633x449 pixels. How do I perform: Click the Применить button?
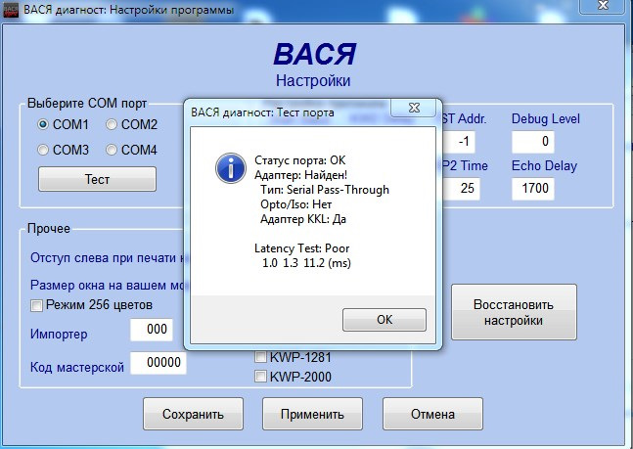click(x=312, y=414)
